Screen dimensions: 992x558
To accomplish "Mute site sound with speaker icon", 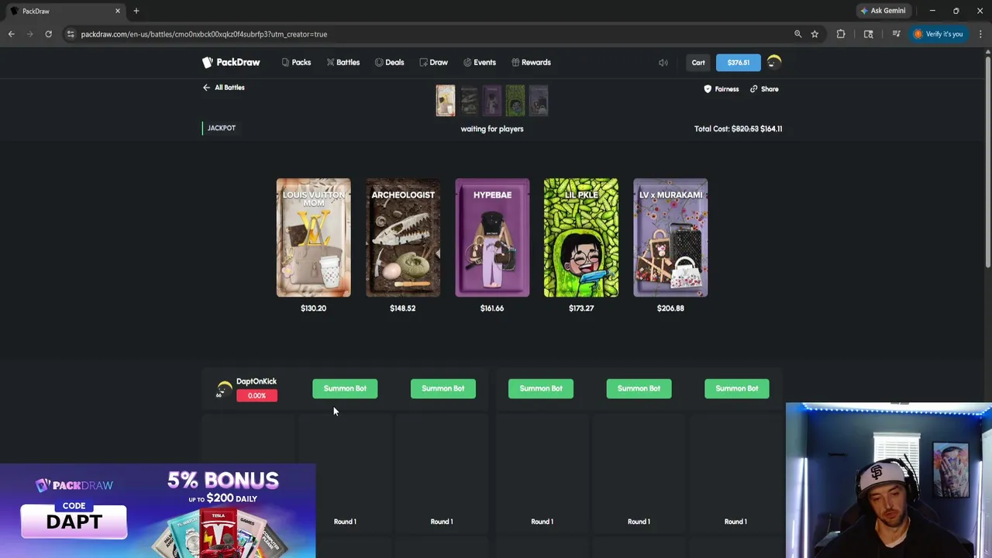I will [x=663, y=63].
